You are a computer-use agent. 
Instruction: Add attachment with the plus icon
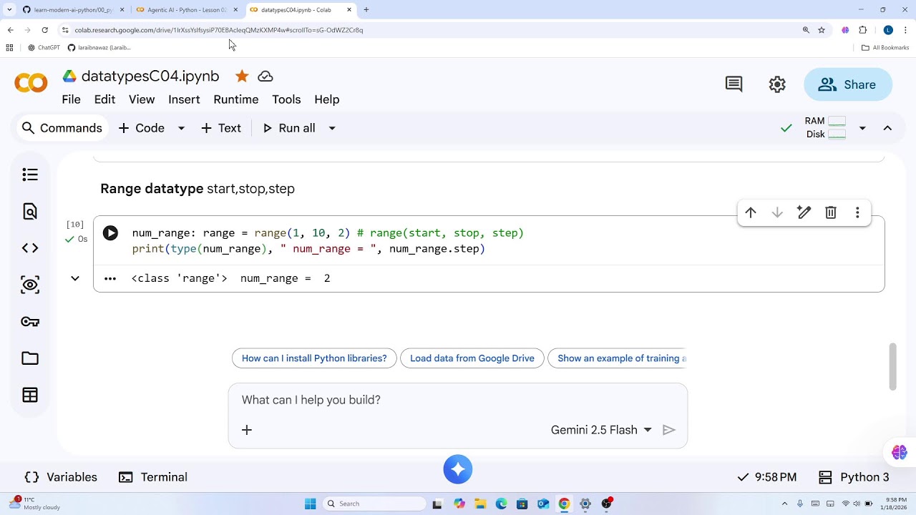247,430
